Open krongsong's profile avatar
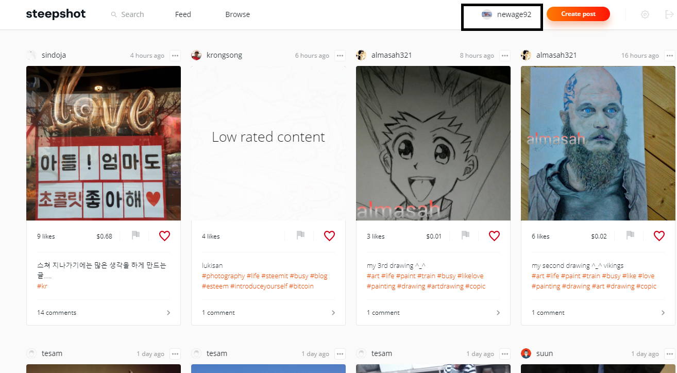The width and height of the screenshot is (677, 373). (196, 55)
